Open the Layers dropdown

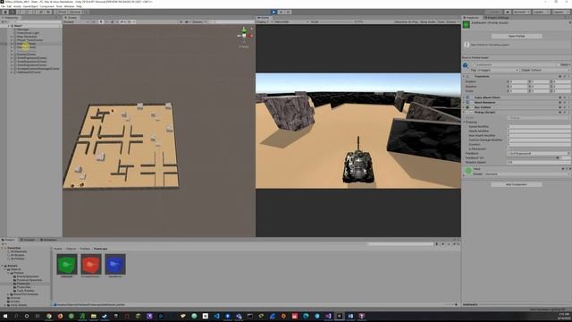541,12
